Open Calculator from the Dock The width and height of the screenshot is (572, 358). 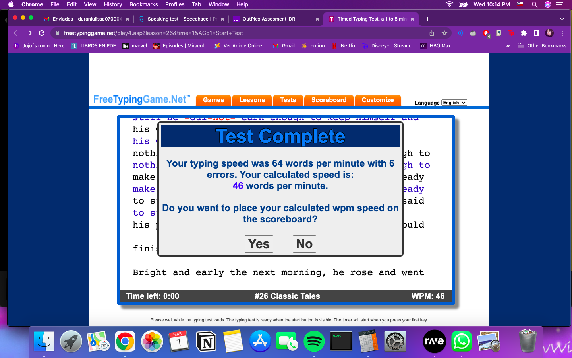point(368,341)
